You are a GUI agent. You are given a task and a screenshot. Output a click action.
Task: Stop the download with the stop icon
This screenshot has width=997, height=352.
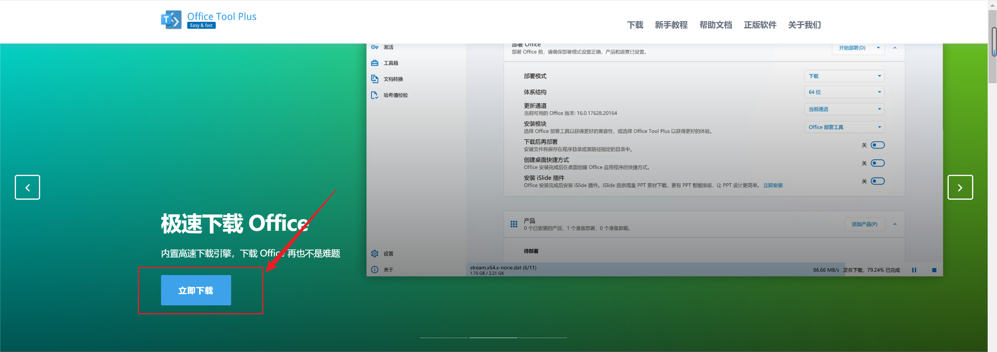click(934, 270)
